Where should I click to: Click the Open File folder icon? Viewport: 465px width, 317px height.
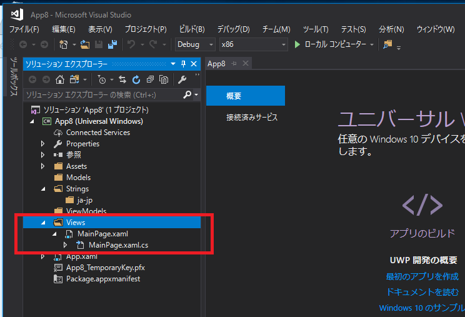[x=85, y=44]
